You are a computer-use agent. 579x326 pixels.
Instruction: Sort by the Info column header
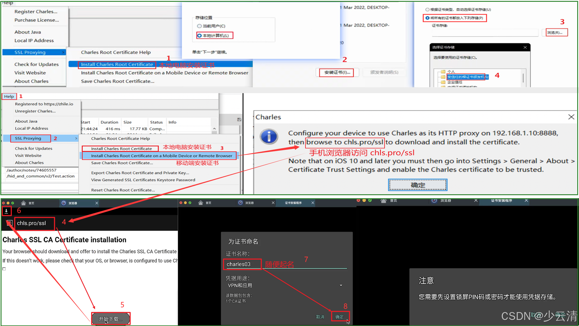pyautogui.click(x=172, y=122)
